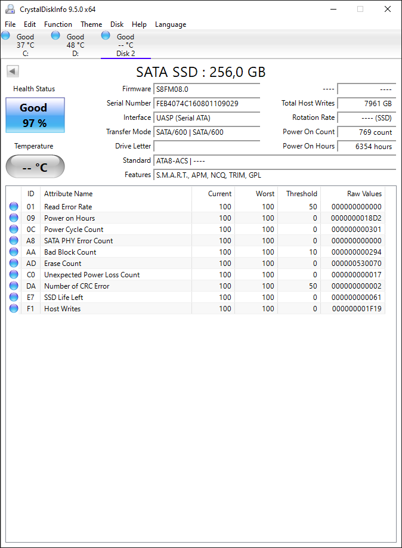The height and width of the screenshot is (548, 402).
Task: Select the Erase Count attribute name
Action: (63, 263)
